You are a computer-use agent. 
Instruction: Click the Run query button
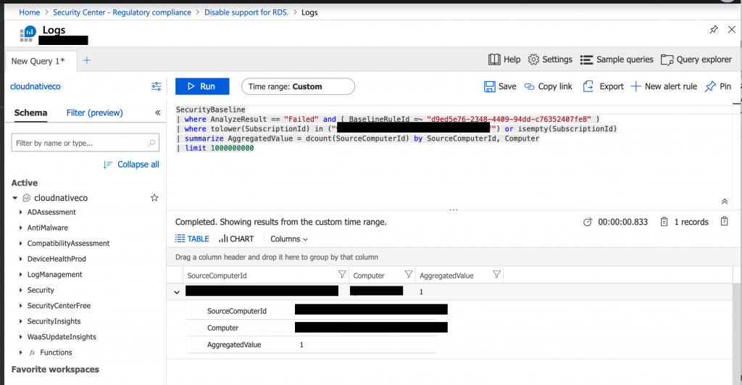click(x=202, y=86)
